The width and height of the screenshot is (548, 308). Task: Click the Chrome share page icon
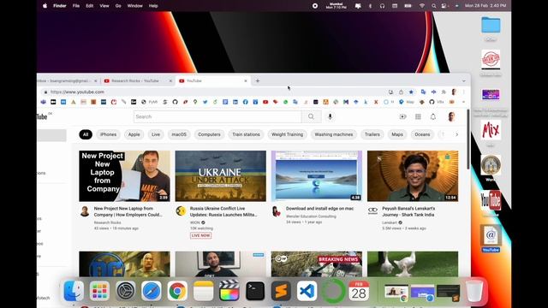(x=402, y=92)
